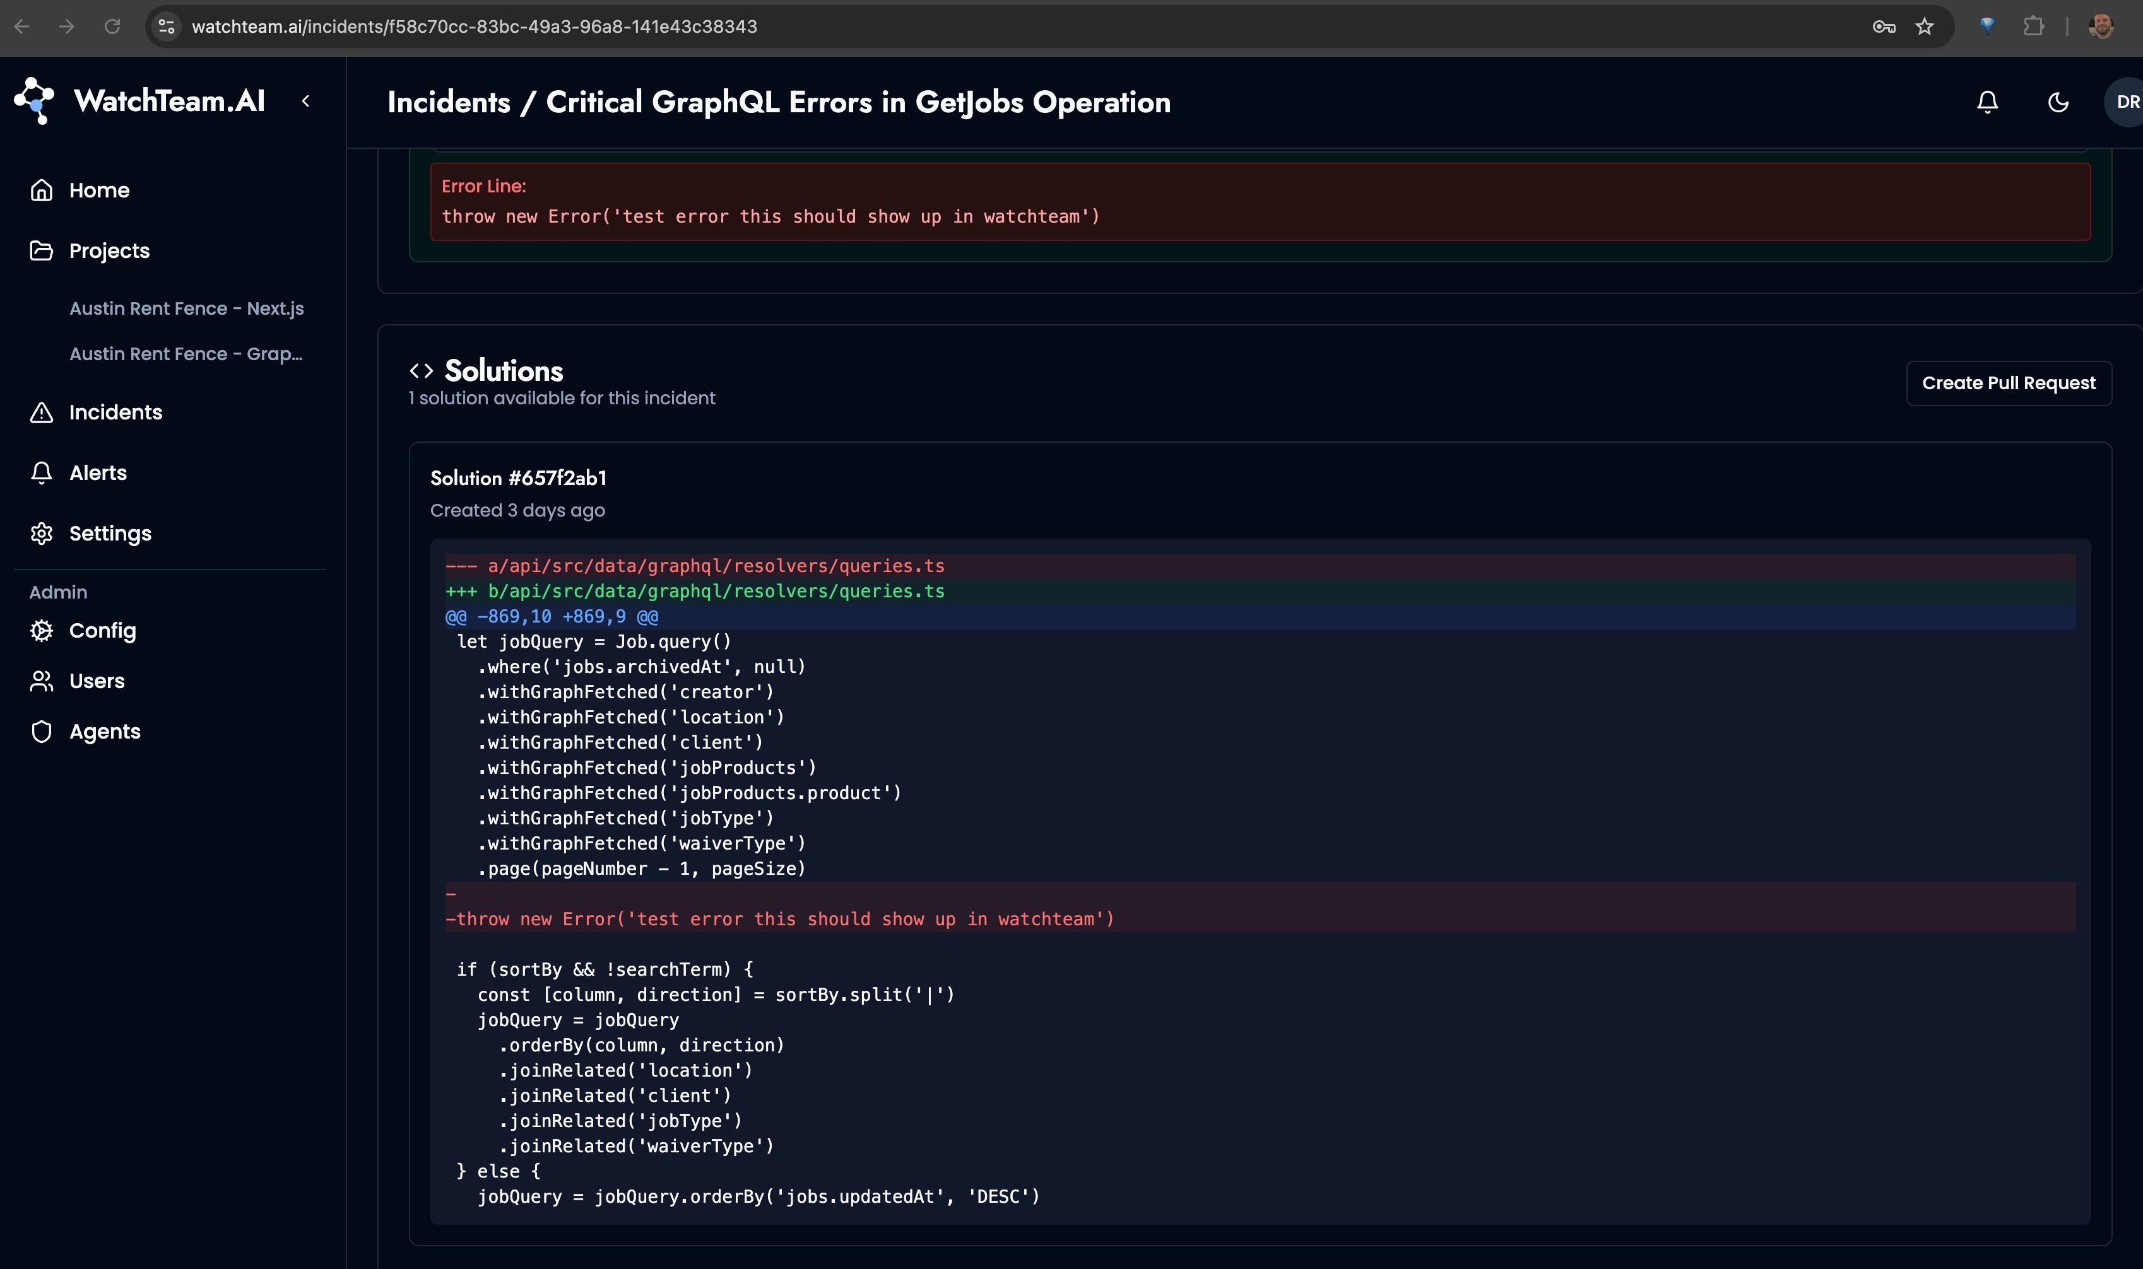Viewport: 2143px width, 1269px height.
Task: Select Austin Rent Fence - Grap… project
Action: tap(186, 353)
